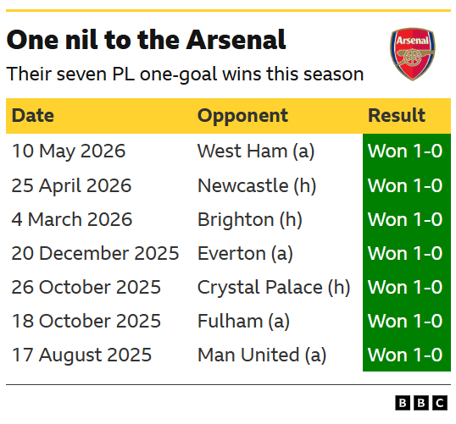
Task: Click the Brighton (h) opponent cell
Action: (x=250, y=219)
